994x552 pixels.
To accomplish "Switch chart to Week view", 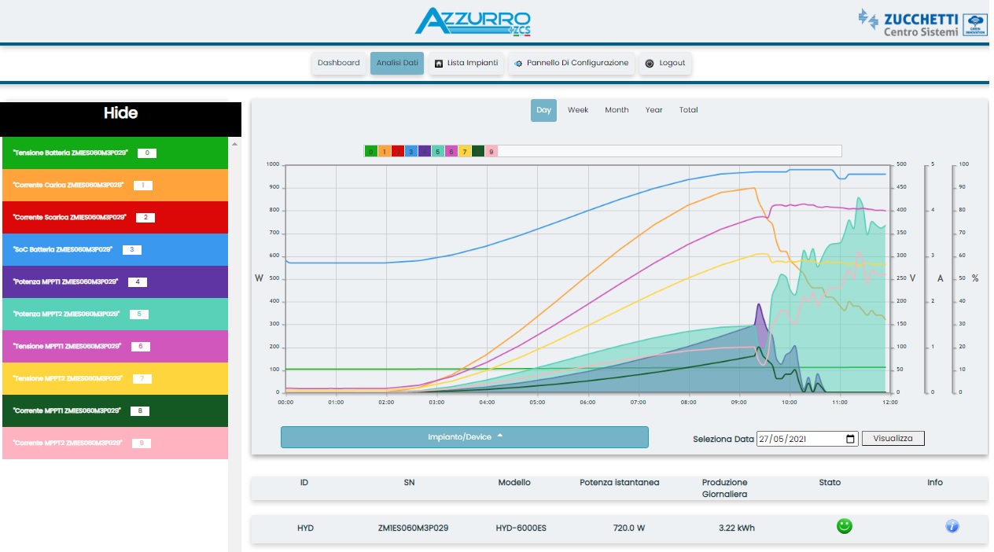I will 578,110.
